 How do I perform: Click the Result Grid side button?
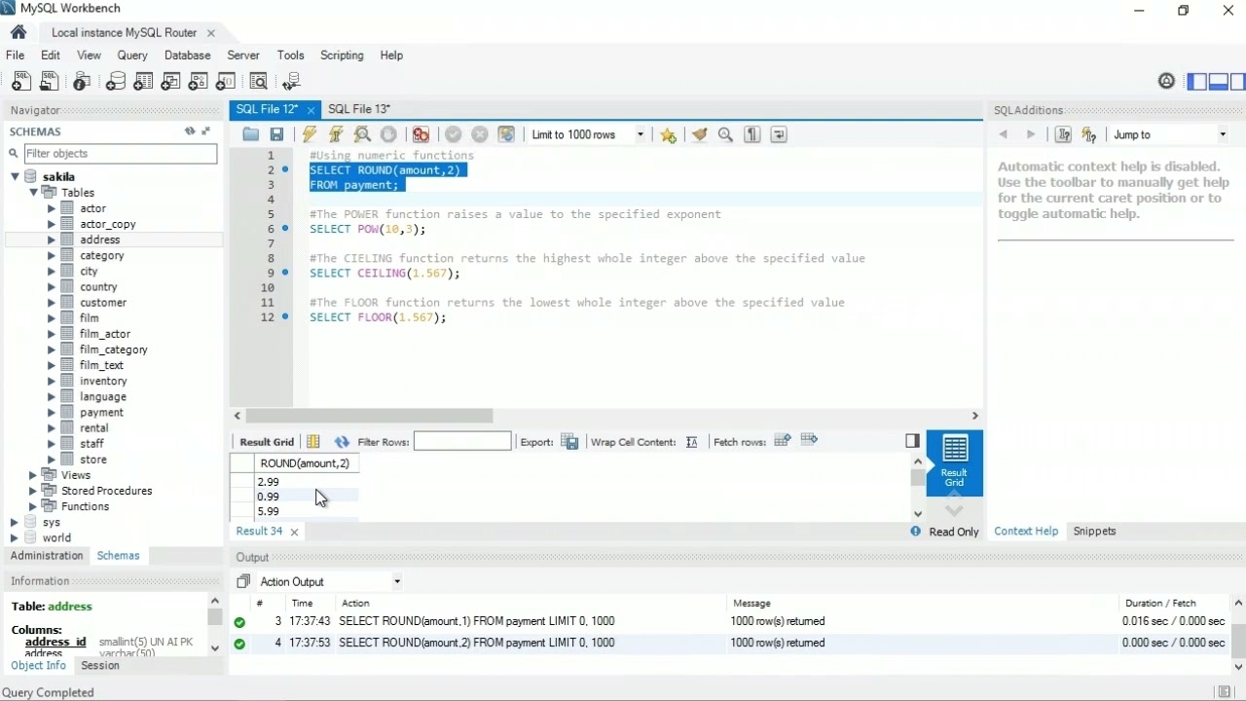coord(954,463)
